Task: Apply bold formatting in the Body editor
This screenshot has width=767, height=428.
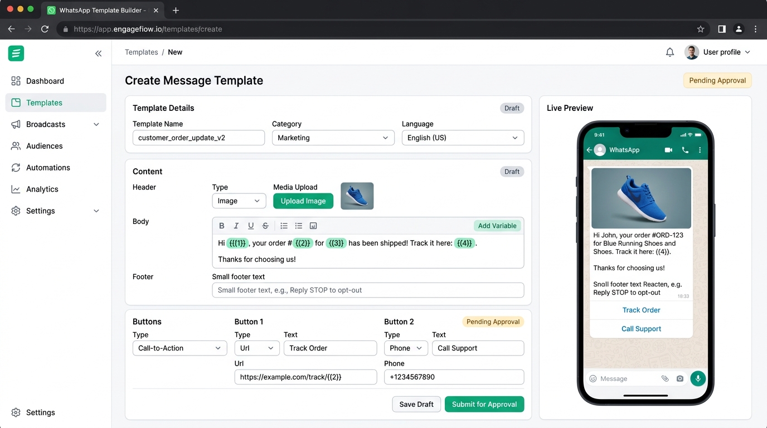Action: pyautogui.click(x=222, y=226)
